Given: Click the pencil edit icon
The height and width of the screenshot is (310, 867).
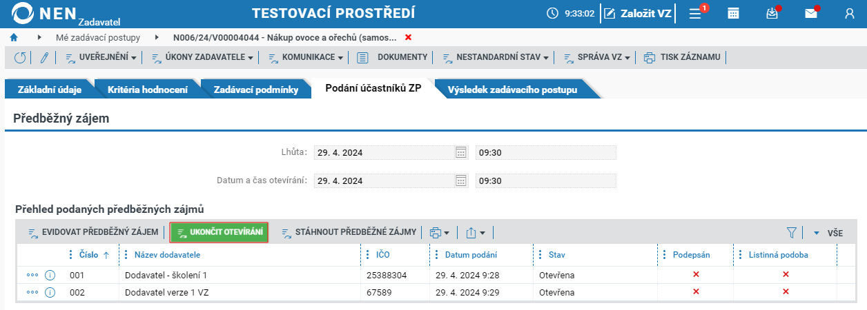Looking at the screenshot, I should (x=44, y=58).
